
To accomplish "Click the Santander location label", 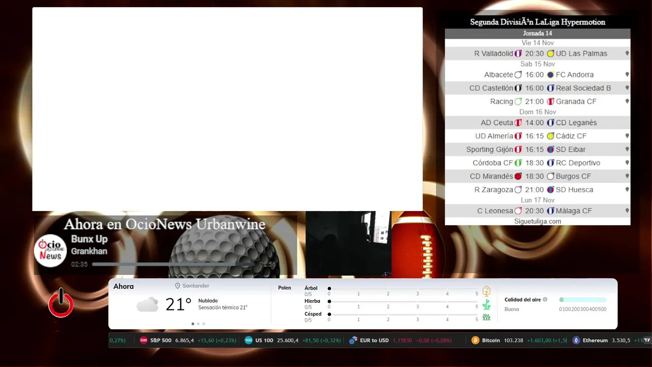I will (x=196, y=286).
